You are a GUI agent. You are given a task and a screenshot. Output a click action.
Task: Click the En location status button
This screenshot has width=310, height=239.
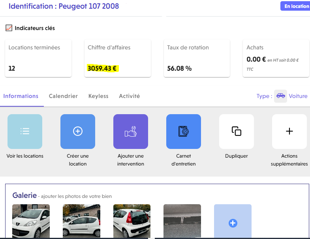tap(296, 6)
